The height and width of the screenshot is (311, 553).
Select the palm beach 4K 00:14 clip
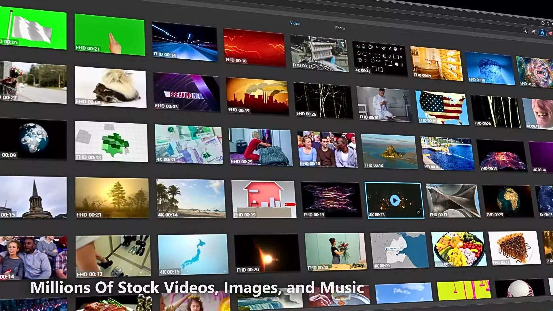tap(191, 198)
